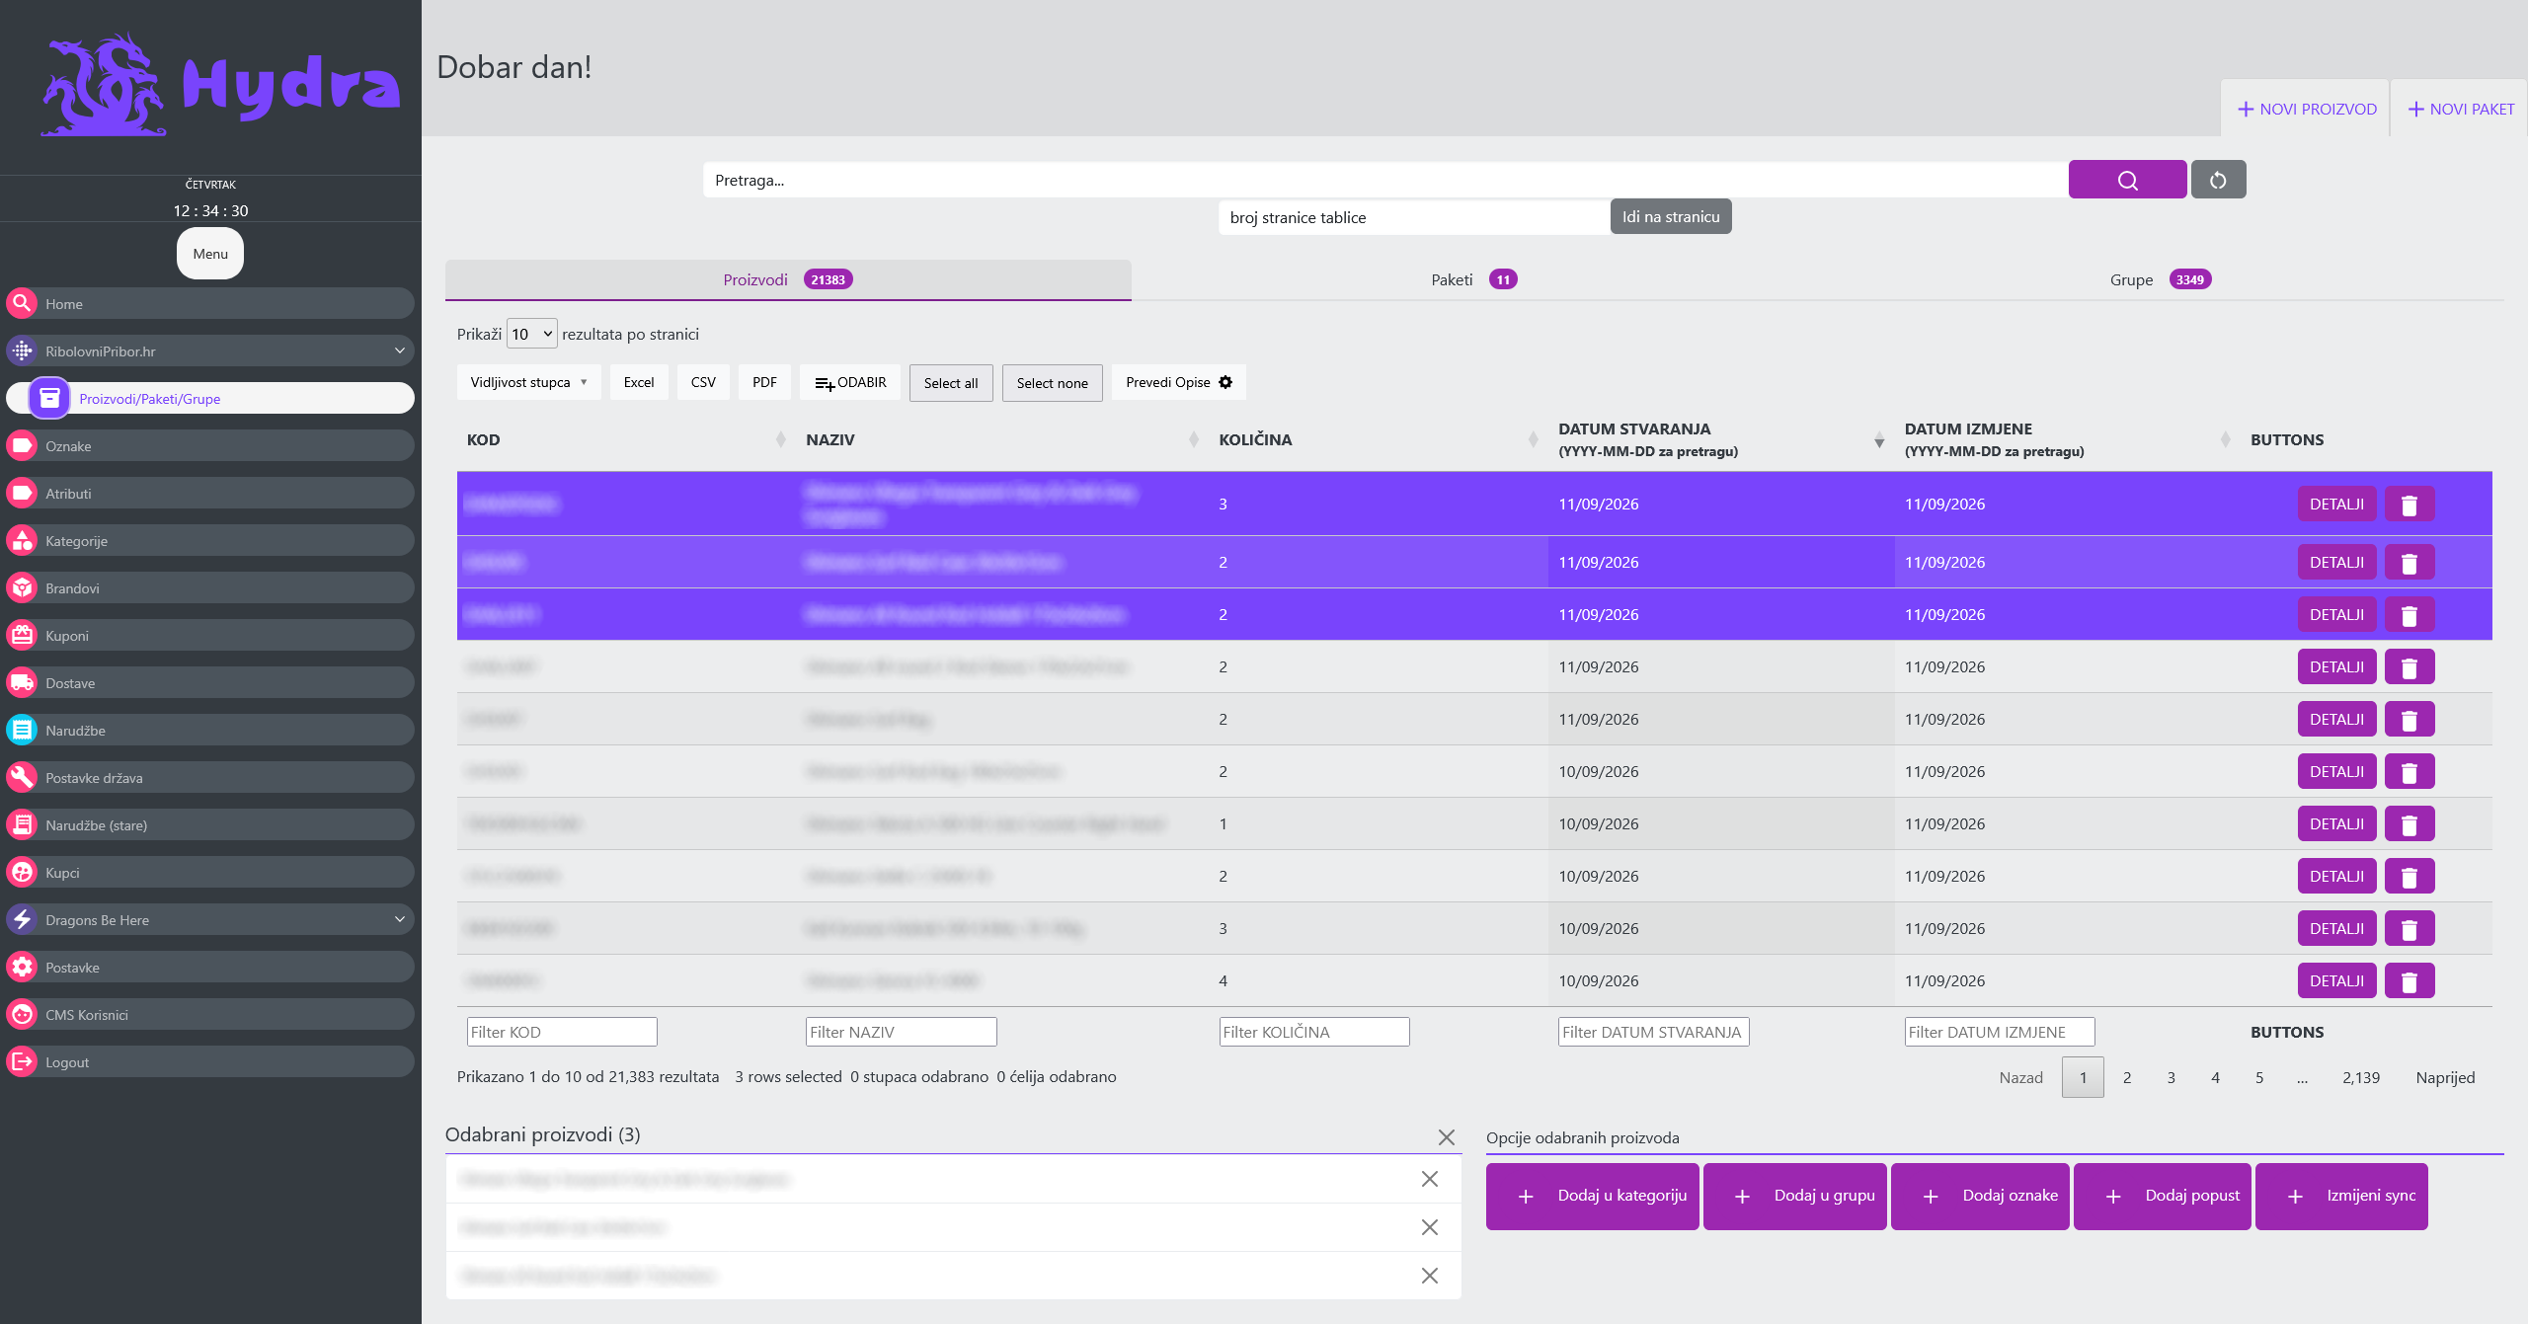This screenshot has width=2528, height=1324.
Task: Go to Kategorije in the sidebar
Action: coord(210,541)
